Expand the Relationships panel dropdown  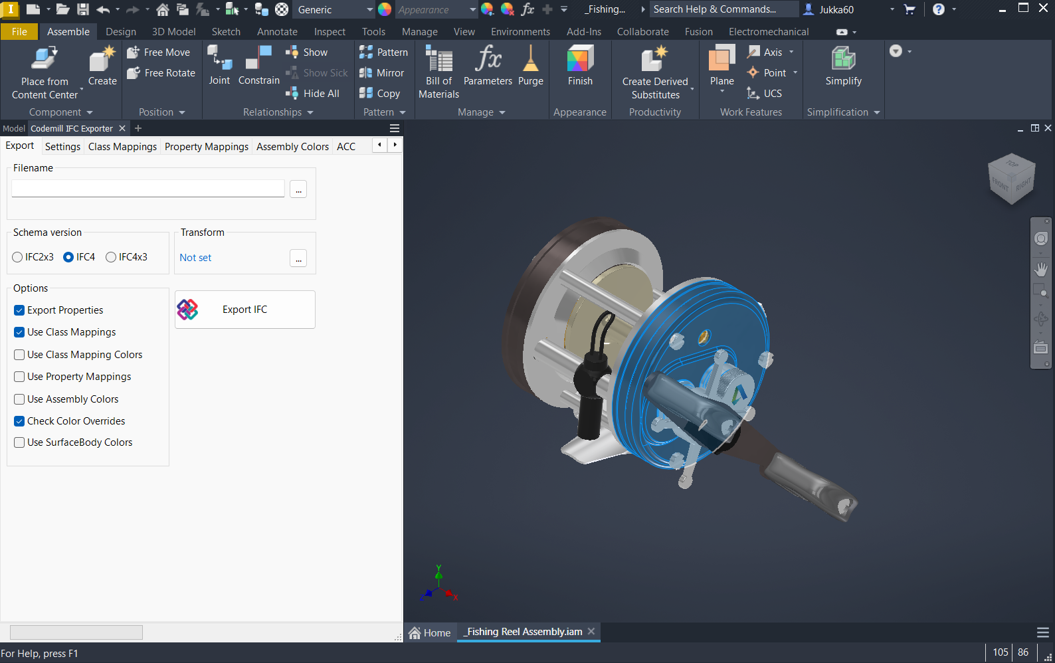click(x=310, y=112)
